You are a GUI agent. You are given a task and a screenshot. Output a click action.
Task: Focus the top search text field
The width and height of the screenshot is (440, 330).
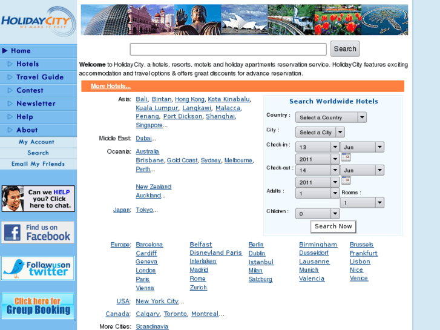(228, 50)
